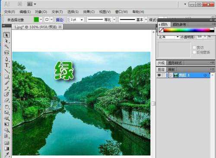Click the green fill color swatch
This screenshot has width=216, height=158.
pos(36,19)
